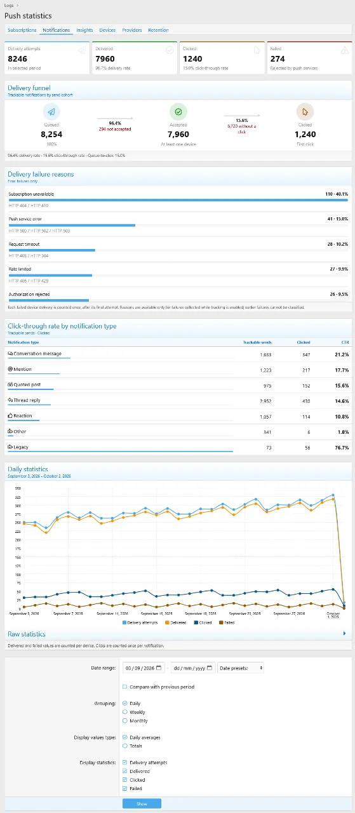Click the end date dd/mm/yyyy field
The width and height of the screenshot is (355, 813).
pos(193,668)
